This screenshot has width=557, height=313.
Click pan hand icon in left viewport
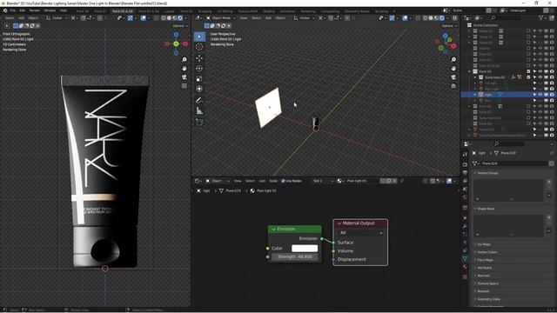tap(184, 68)
